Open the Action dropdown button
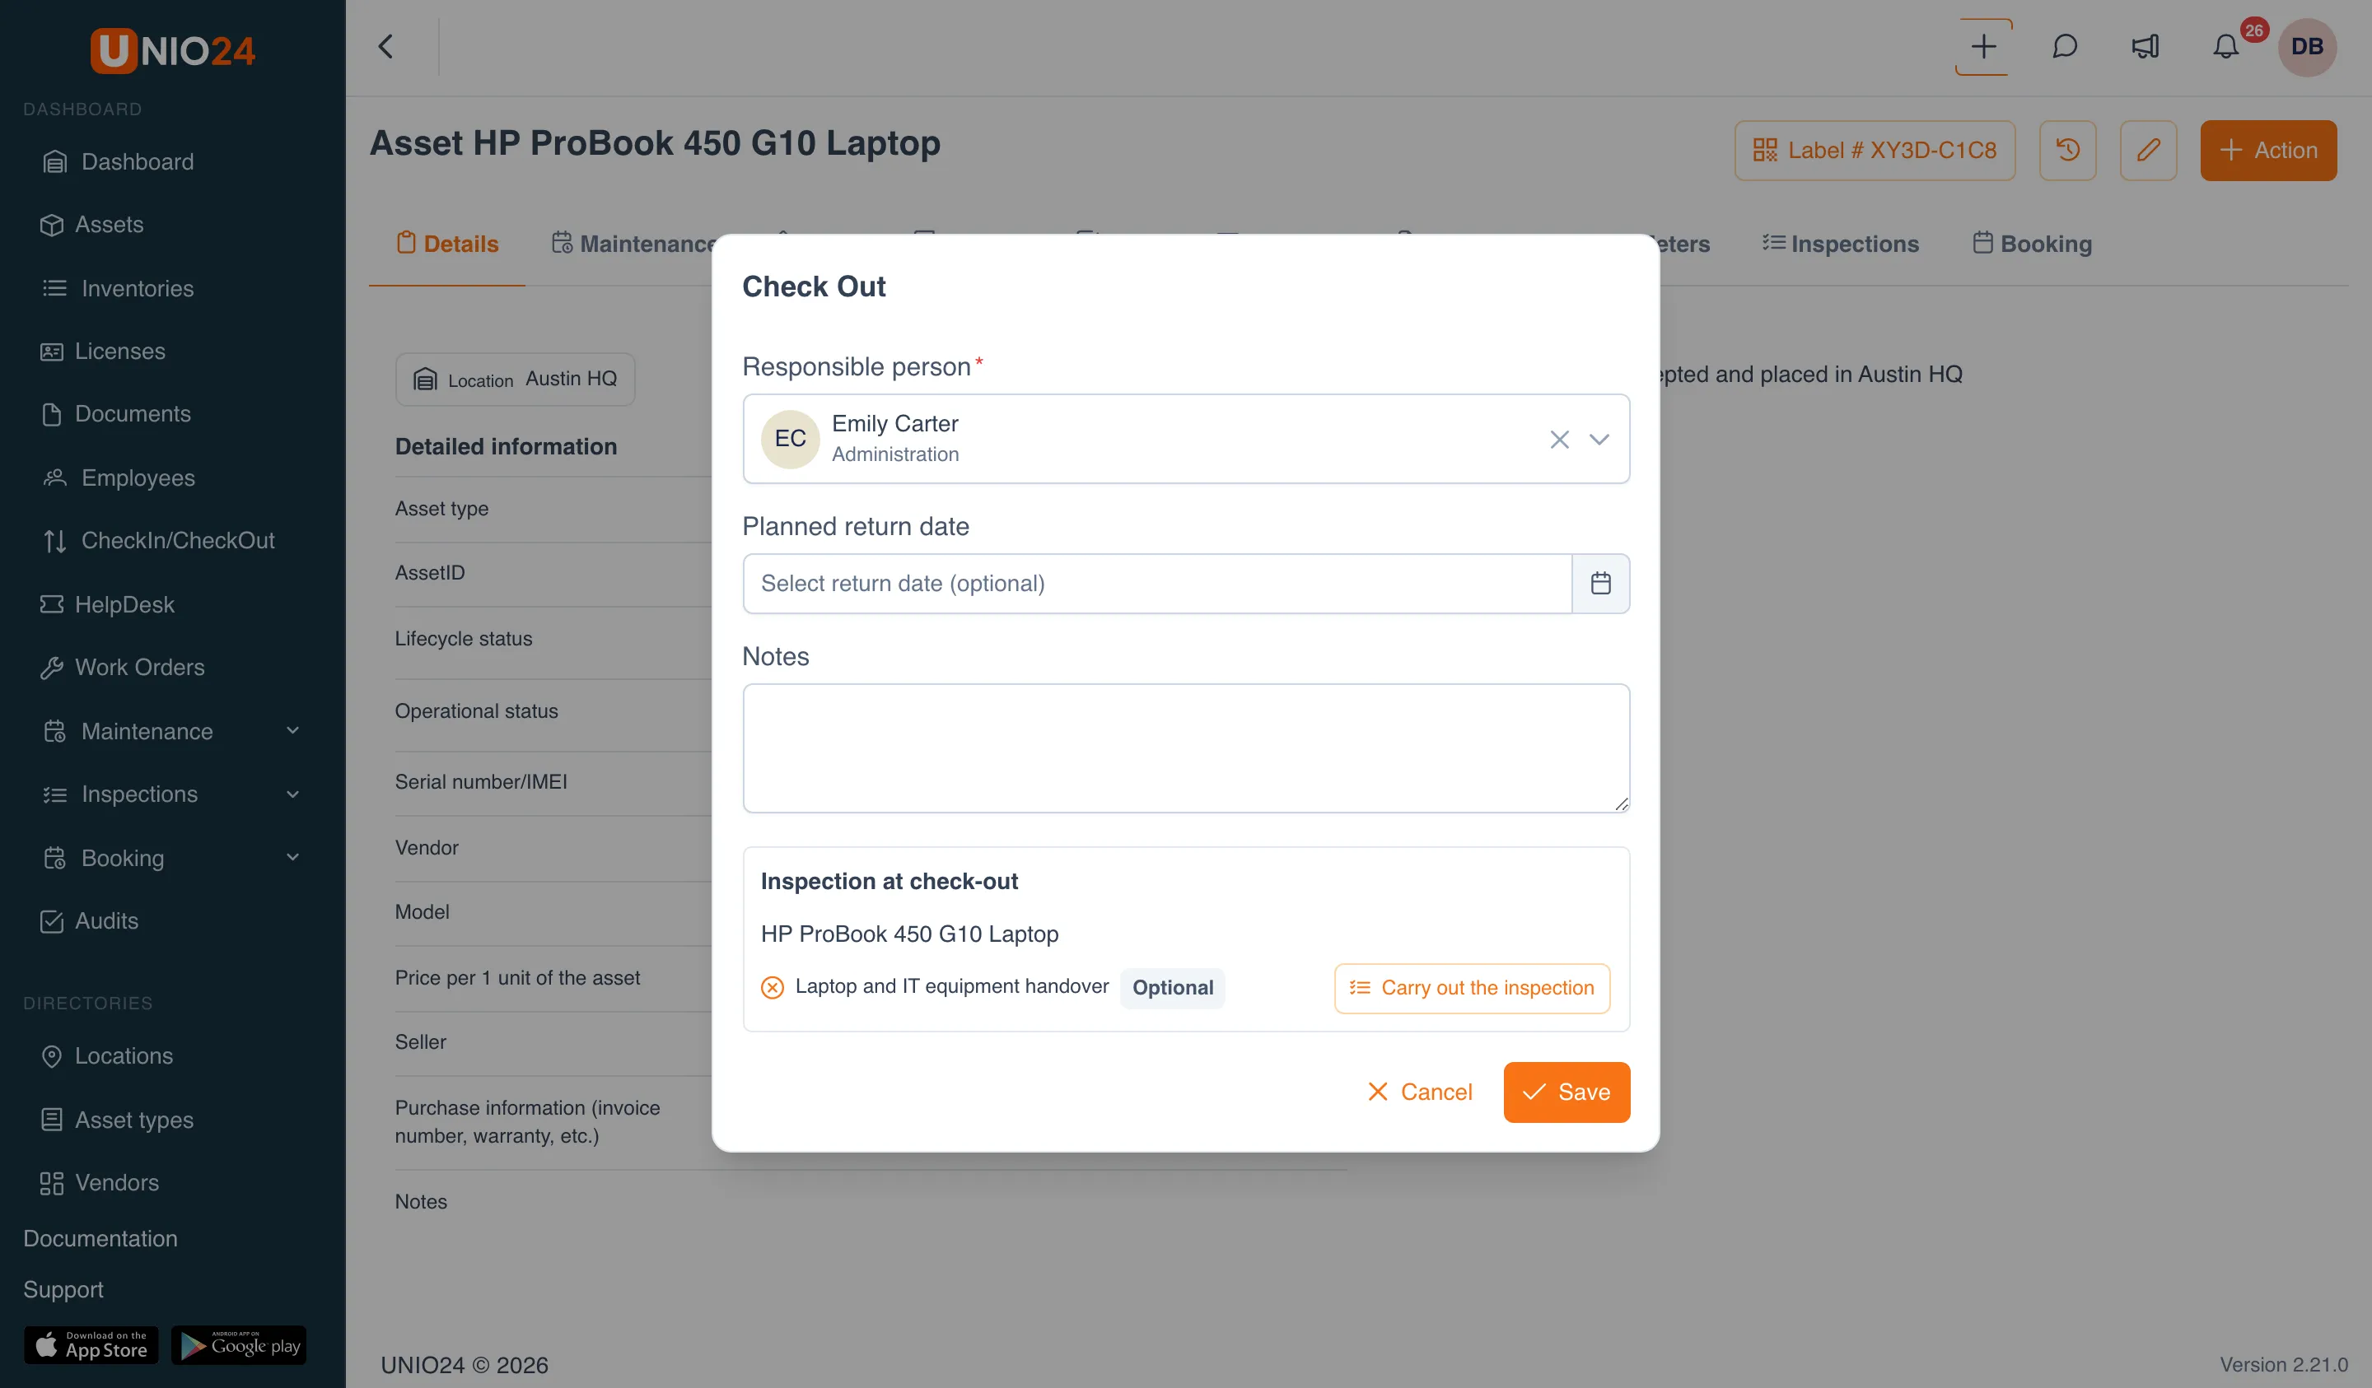Image resolution: width=2372 pixels, height=1388 pixels. (x=2267, y=150)
